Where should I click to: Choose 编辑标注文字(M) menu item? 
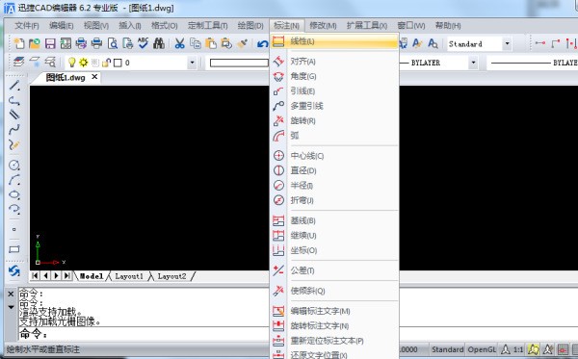point(334,311)
